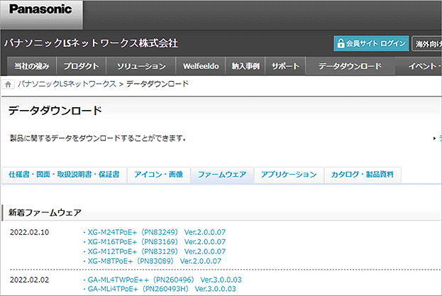Click the 新着ファームウェア heading
Image resolution: width=442 pixels, height=296 pixels.
click(45, 212)
